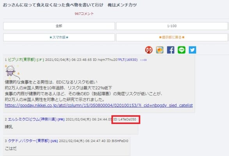This screenshot has width=229, height=156.
Task: Click the red 99 share icon
Action: pyautogui.click(x=149, y=50)
